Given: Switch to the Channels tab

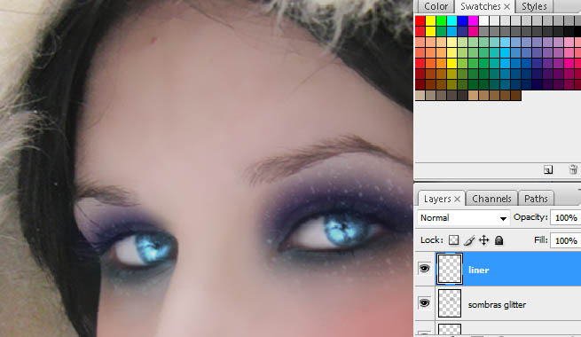Looking at the screenshot, I should pos(491,199).
